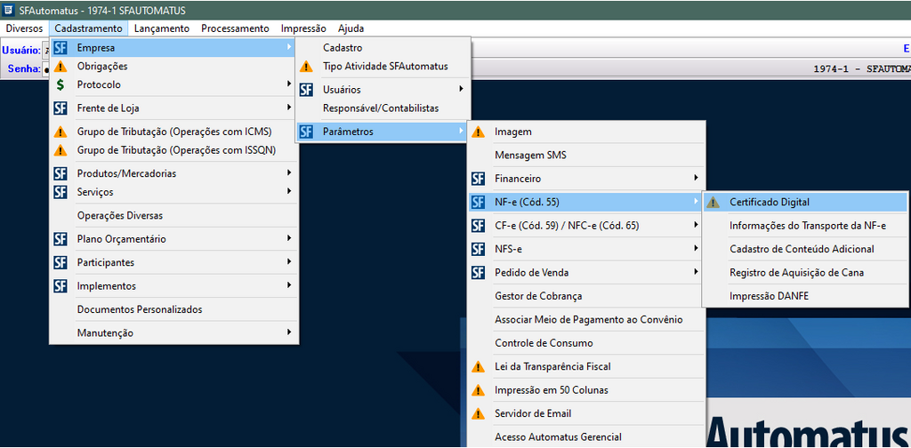
Task: Expand the Pedido de Venda submenu arrow
Action: click(695, 273)
